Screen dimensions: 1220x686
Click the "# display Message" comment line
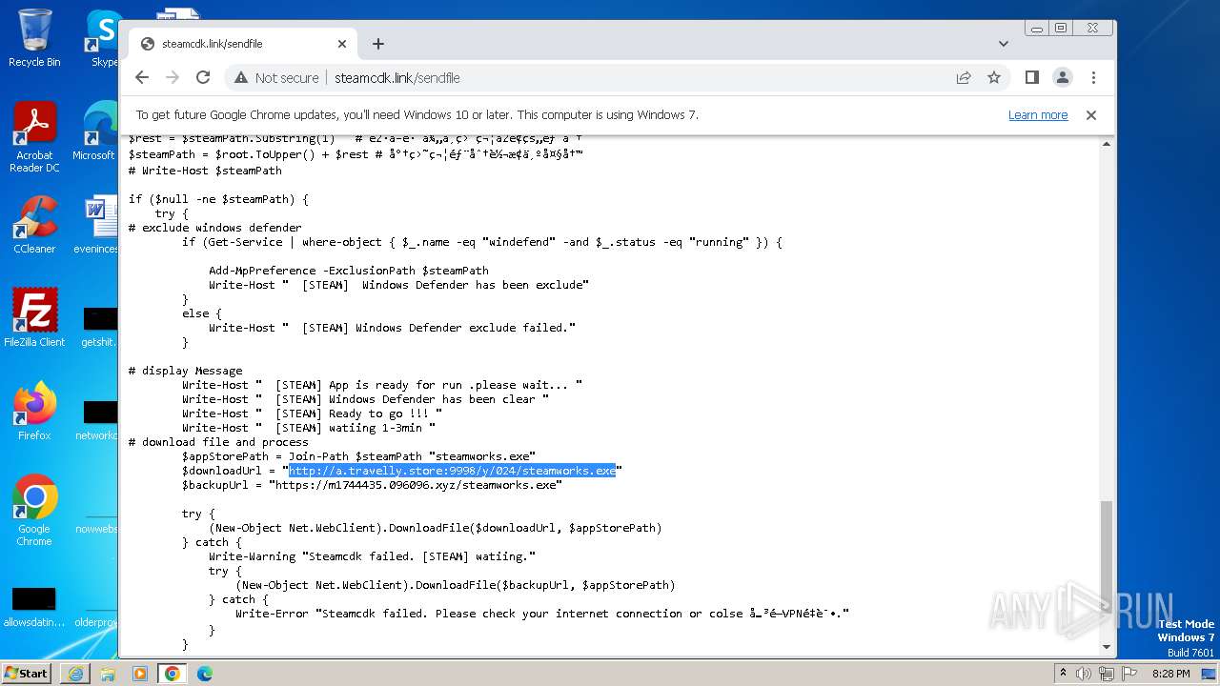coord(186,371)
